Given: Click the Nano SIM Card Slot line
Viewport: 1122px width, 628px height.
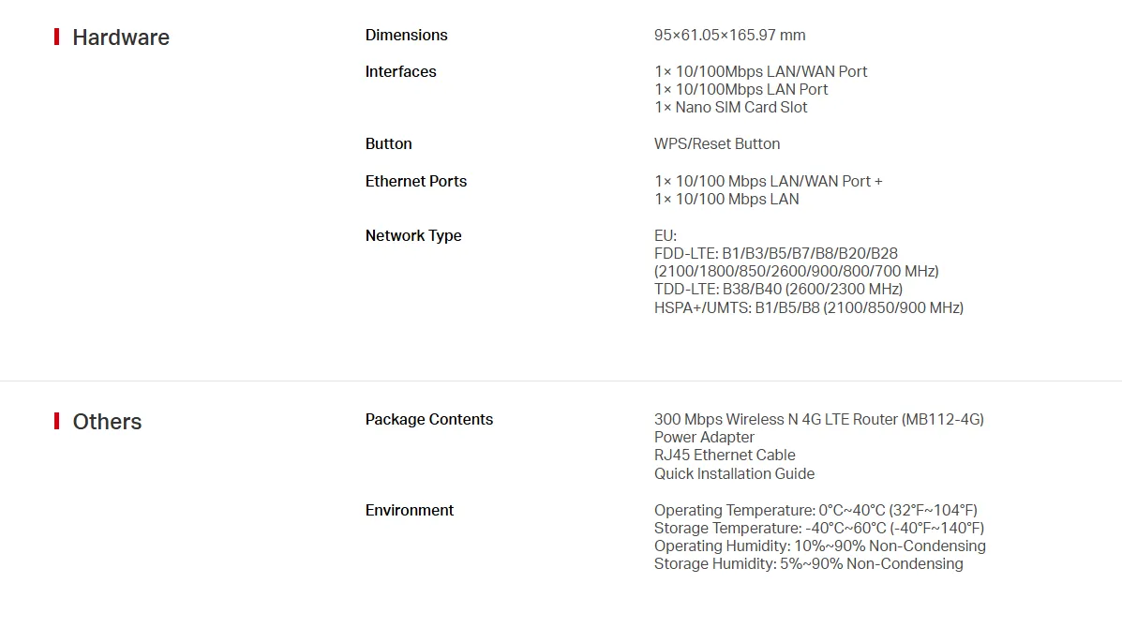Looking at the screenshot, I should (x=730, y=108).
